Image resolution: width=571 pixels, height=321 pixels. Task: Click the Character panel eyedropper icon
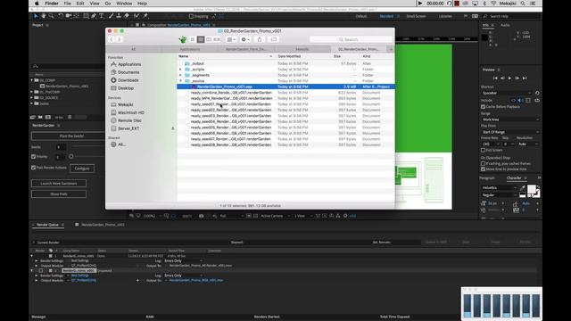(x=523, y=188)
